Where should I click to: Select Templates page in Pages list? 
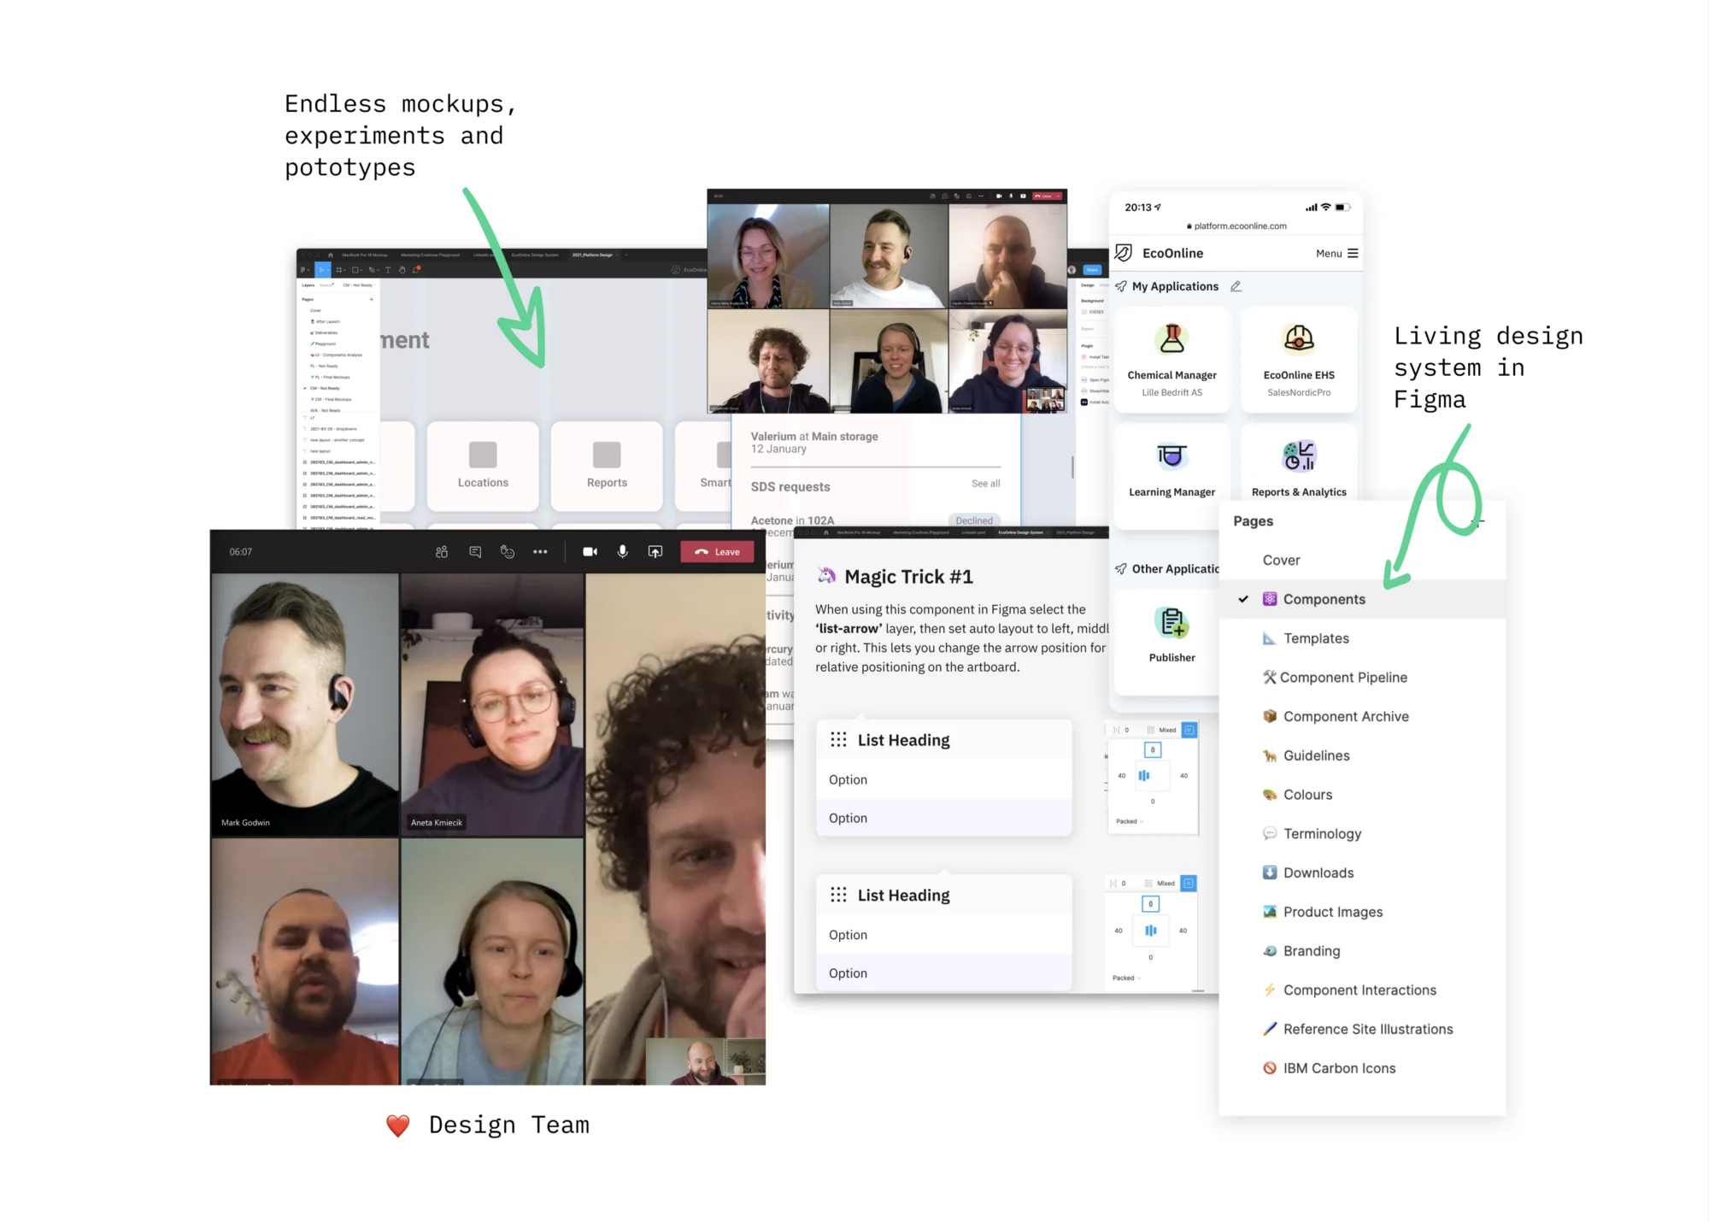tap(1362, 639)
